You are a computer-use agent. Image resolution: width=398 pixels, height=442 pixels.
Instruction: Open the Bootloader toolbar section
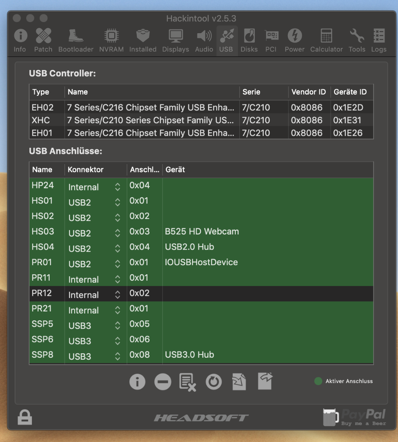point(76,41)
